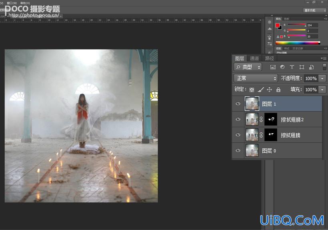Image resolution: width=328 pixels, height=230 pixels.
Task: Hide the 图层 1 layer
Action: 238,104
